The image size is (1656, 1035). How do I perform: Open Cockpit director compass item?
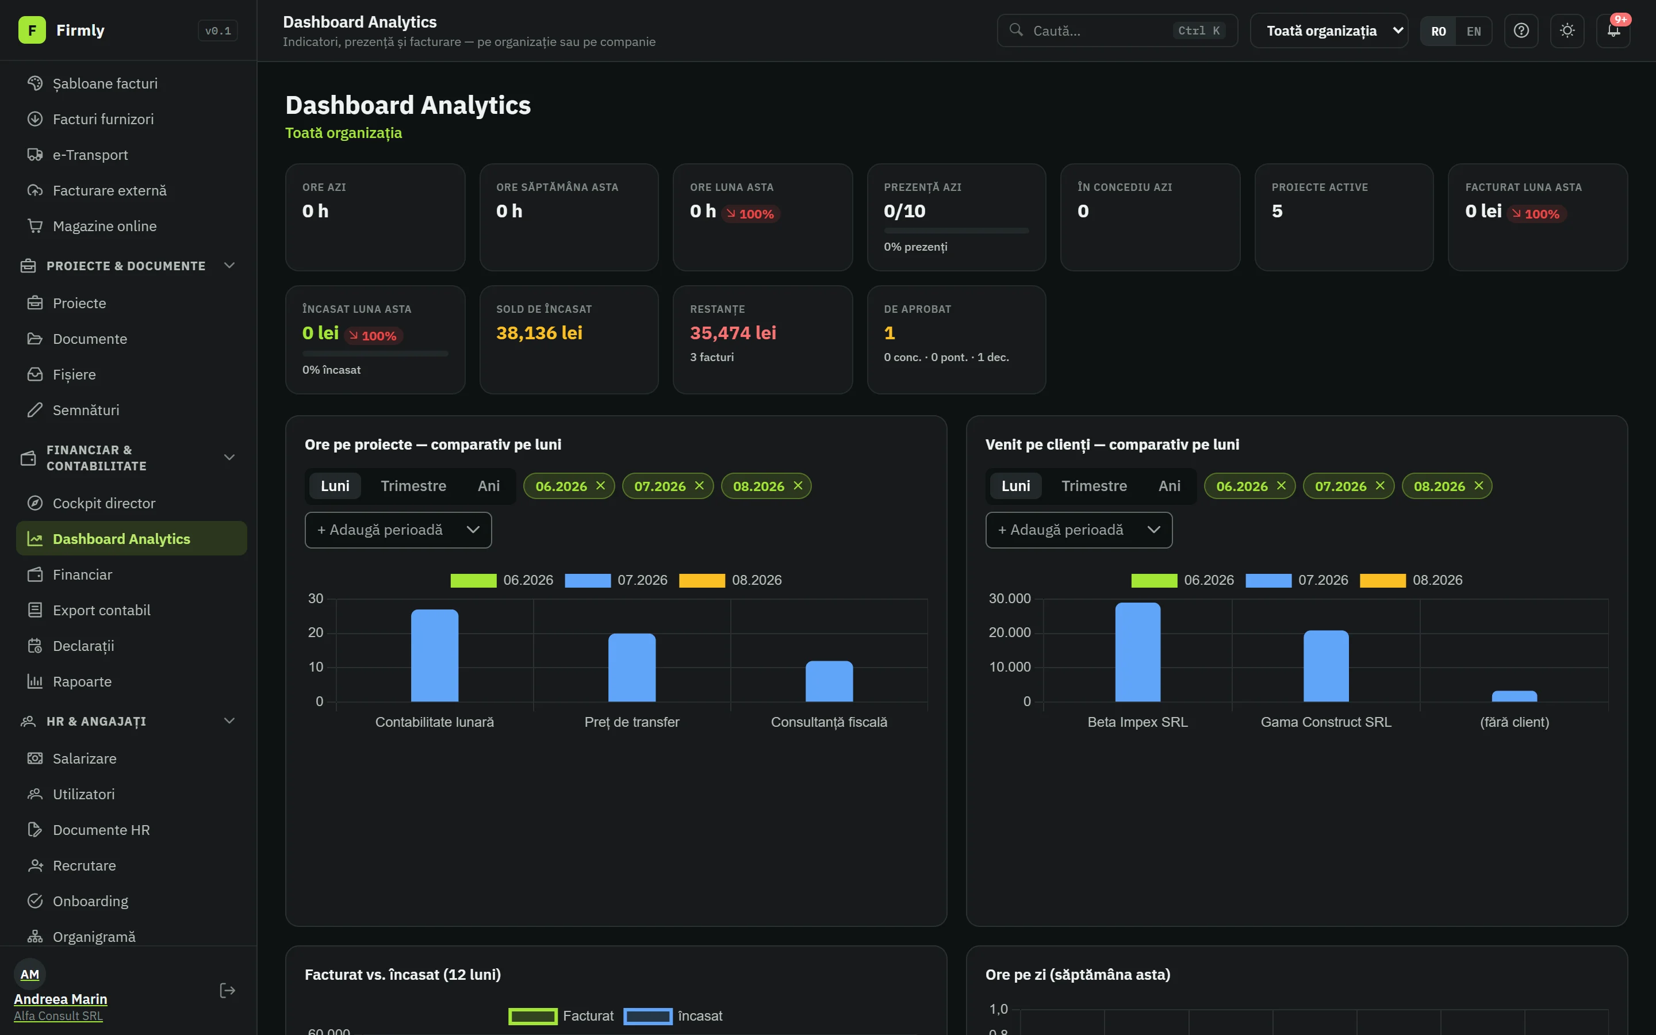[x=131, y=503]
